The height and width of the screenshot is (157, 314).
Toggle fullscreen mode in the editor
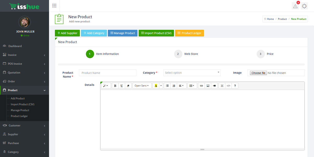pyautogui.click(x=222, y=86)
